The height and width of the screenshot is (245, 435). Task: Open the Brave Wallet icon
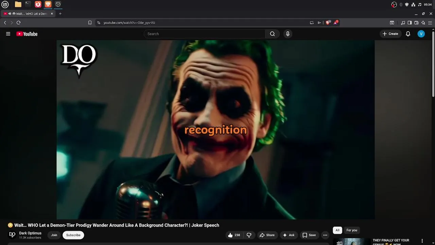click(416, 23)
